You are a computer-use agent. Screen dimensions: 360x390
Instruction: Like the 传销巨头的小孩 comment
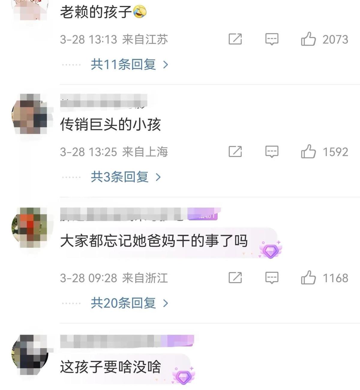click(x=308, y=151)
